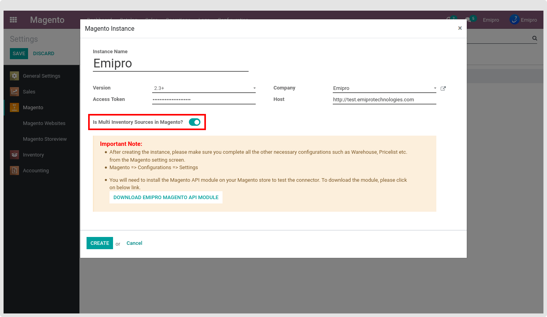Click the Emipro user avatar
Image resolution: width=547 pixels, height=317 pixels.
[x=514, y=20]
